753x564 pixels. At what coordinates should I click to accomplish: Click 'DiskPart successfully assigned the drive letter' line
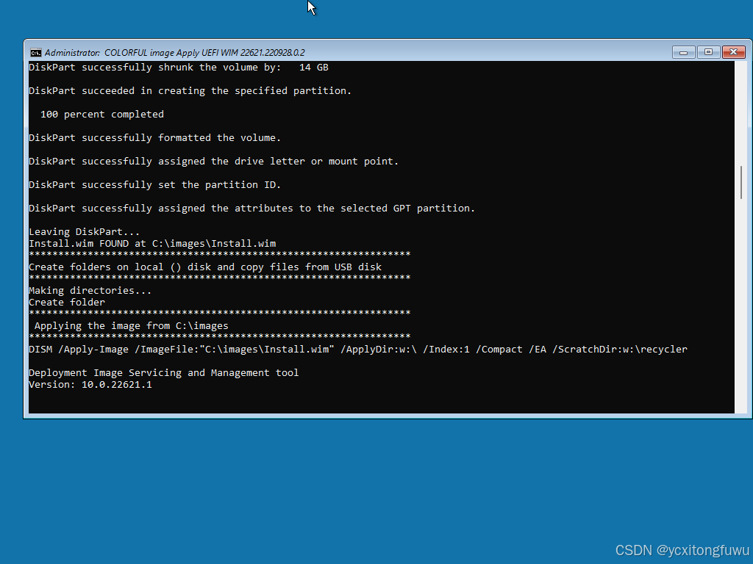pyautogui.click(x=214, y=162)
